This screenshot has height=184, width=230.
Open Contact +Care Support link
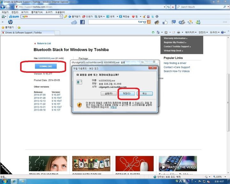177,67
